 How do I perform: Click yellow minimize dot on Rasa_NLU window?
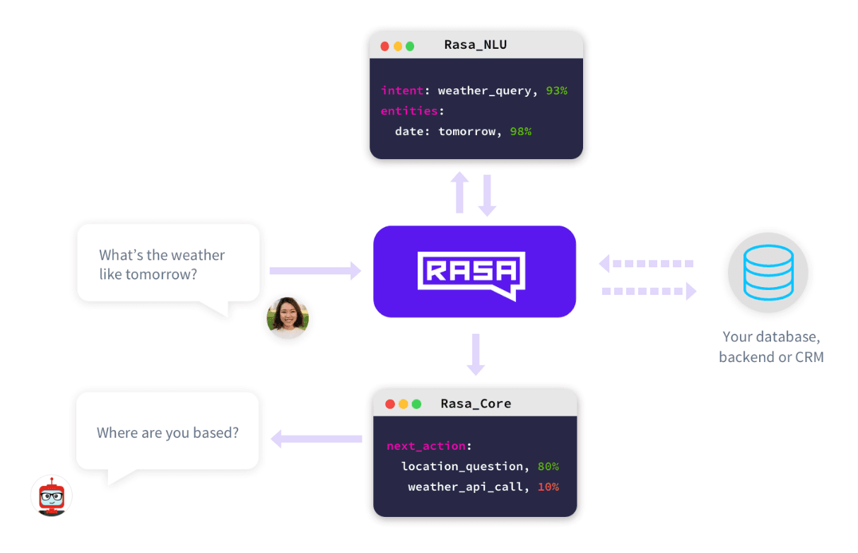point(398,46)
